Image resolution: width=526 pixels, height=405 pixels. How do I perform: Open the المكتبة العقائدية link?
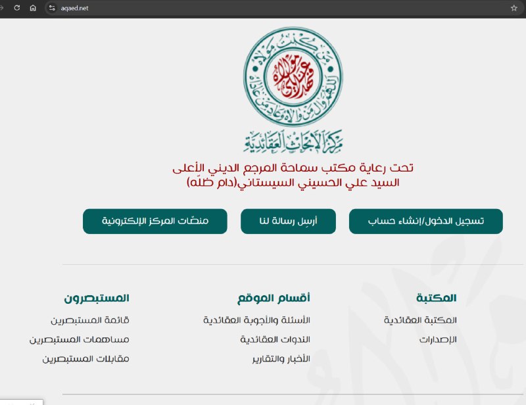420,320
